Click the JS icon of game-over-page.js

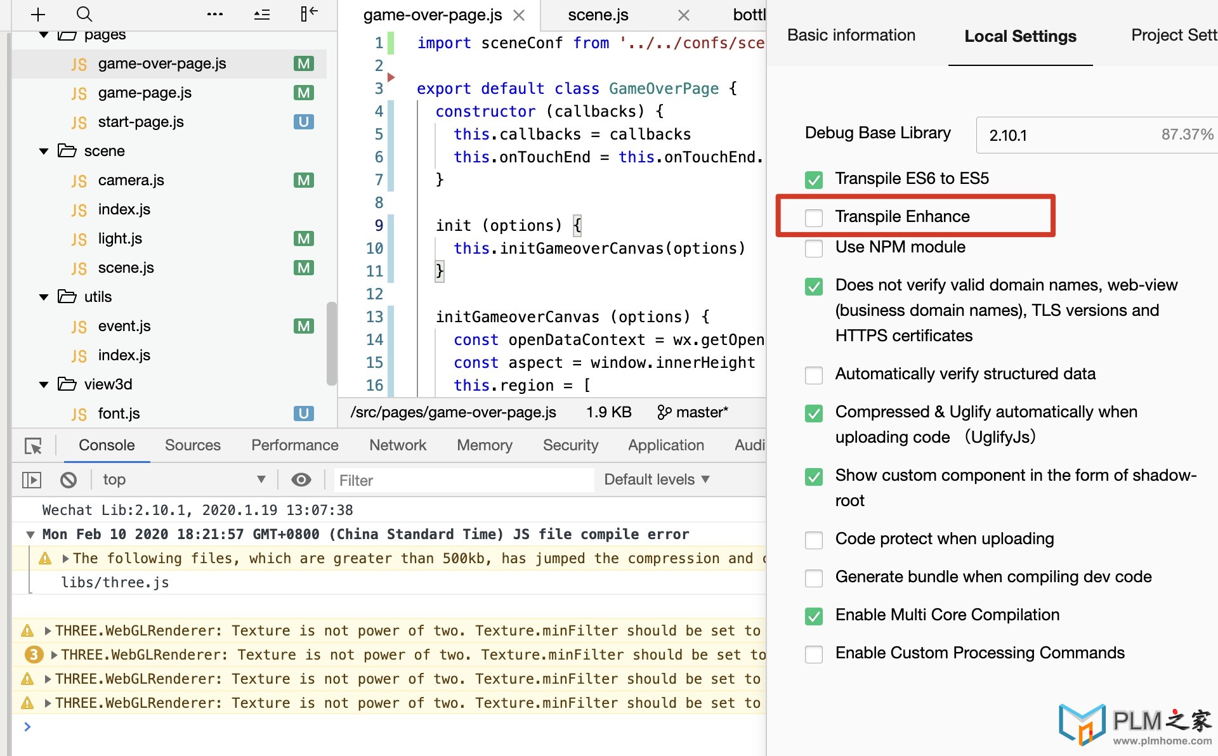point(79,64)
